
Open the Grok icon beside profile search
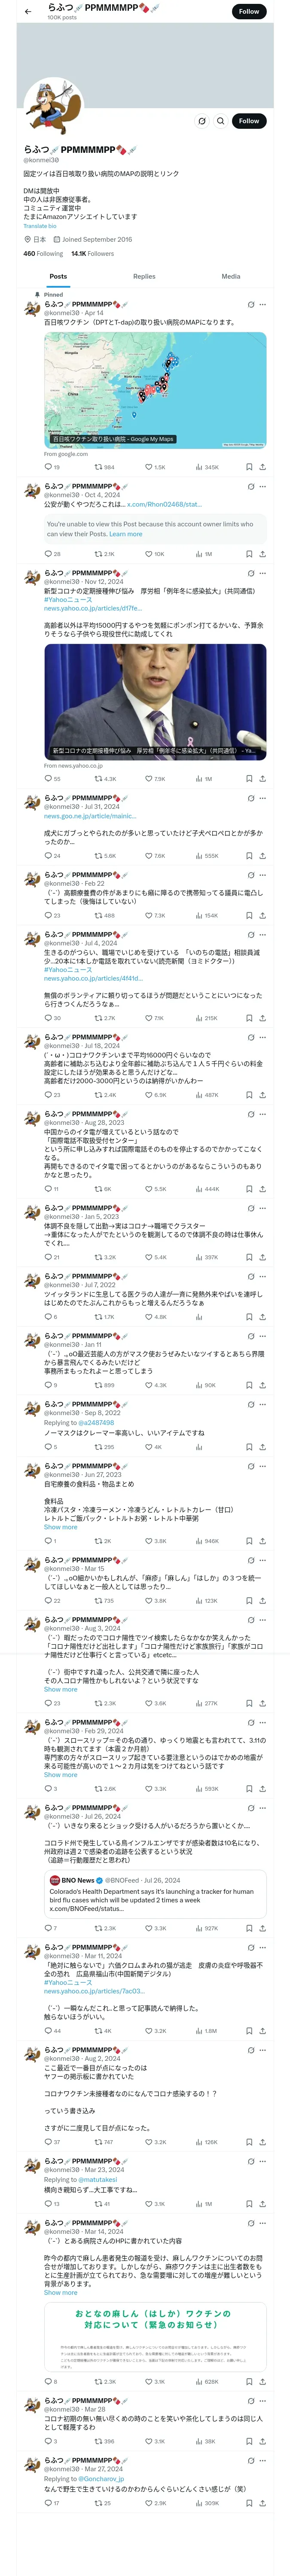(x=201, y=121)
